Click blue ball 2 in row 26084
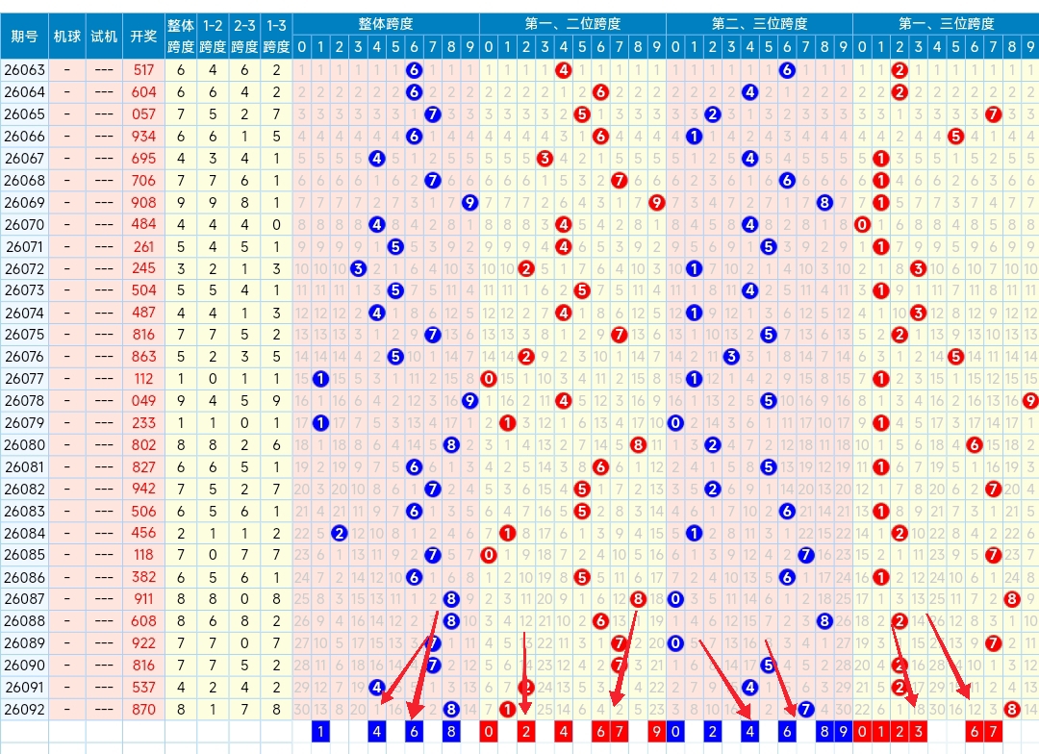 340,533
